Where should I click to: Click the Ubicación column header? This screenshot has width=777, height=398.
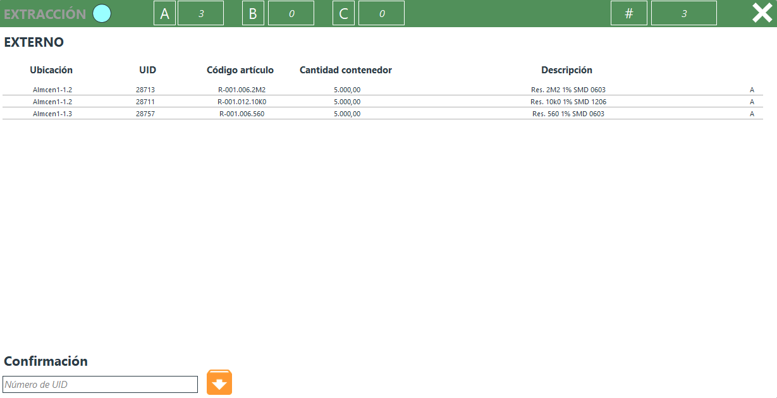[x=51, y=70]
